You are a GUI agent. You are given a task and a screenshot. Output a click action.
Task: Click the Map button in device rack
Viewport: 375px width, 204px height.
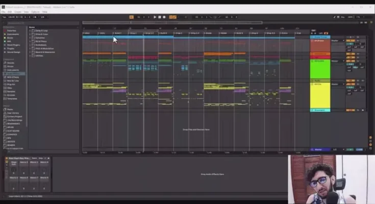pos(41,159)
